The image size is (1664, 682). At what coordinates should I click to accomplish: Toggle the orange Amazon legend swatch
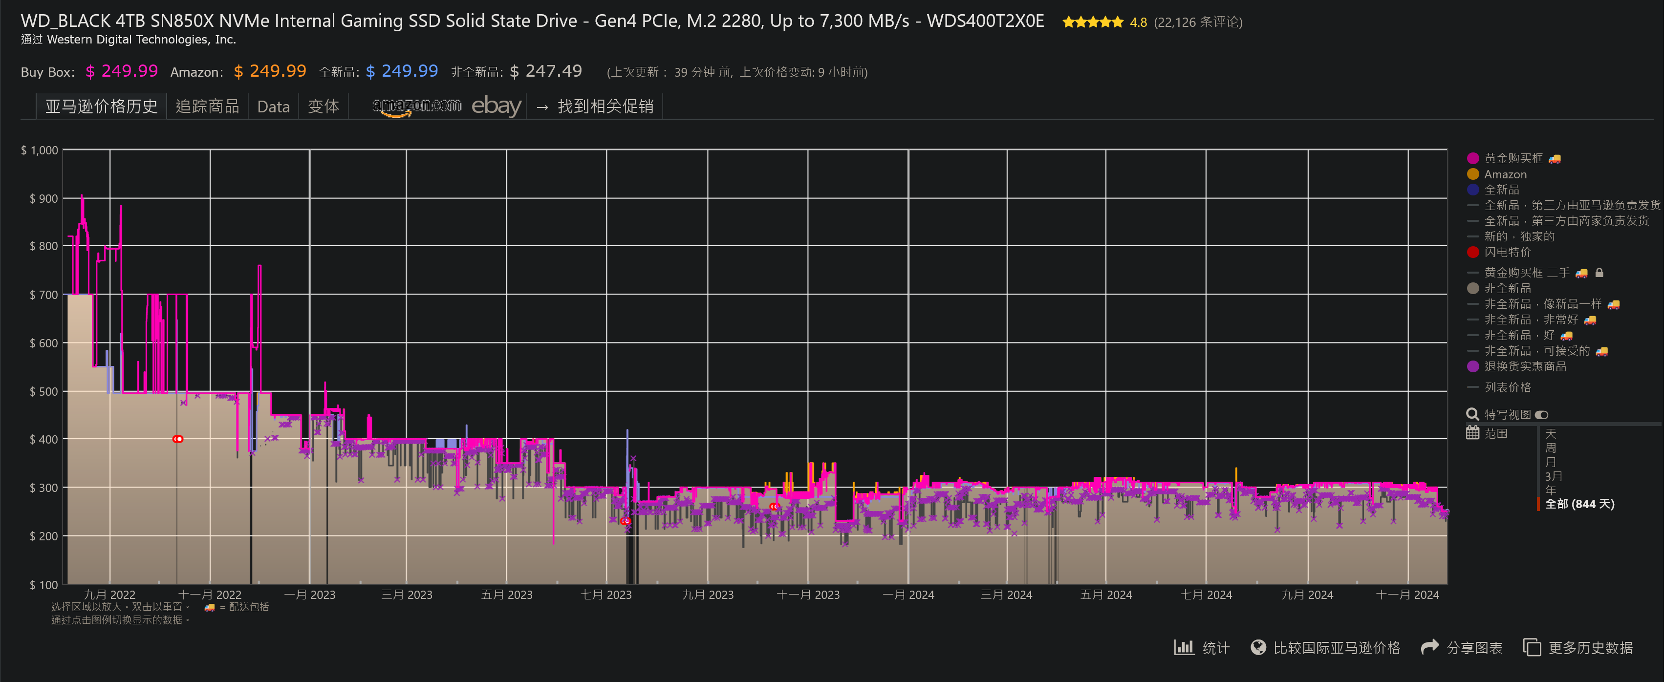click(x=1473, y=174)
